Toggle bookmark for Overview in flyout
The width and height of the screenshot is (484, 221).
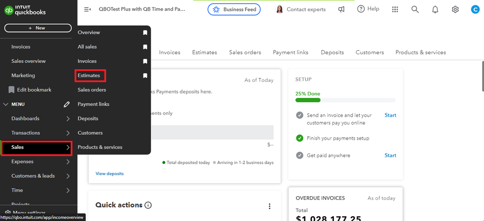coord(145,32)
